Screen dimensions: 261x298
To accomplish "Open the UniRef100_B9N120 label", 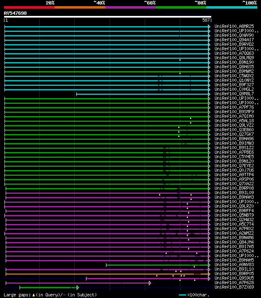I will pyautogui.click(x=234, y=161).
